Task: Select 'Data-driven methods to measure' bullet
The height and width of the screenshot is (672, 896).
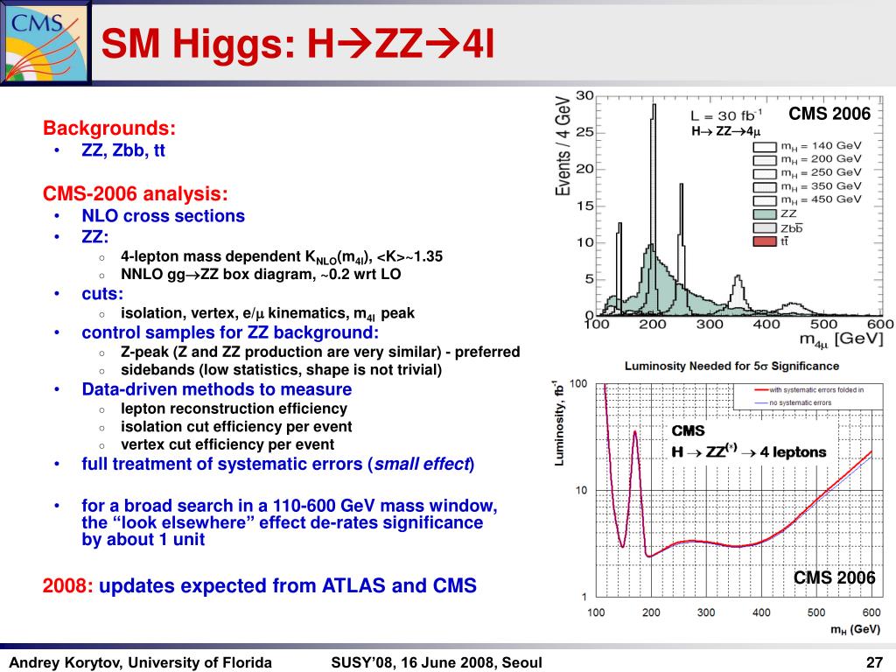Action: (x=217, y=389)
